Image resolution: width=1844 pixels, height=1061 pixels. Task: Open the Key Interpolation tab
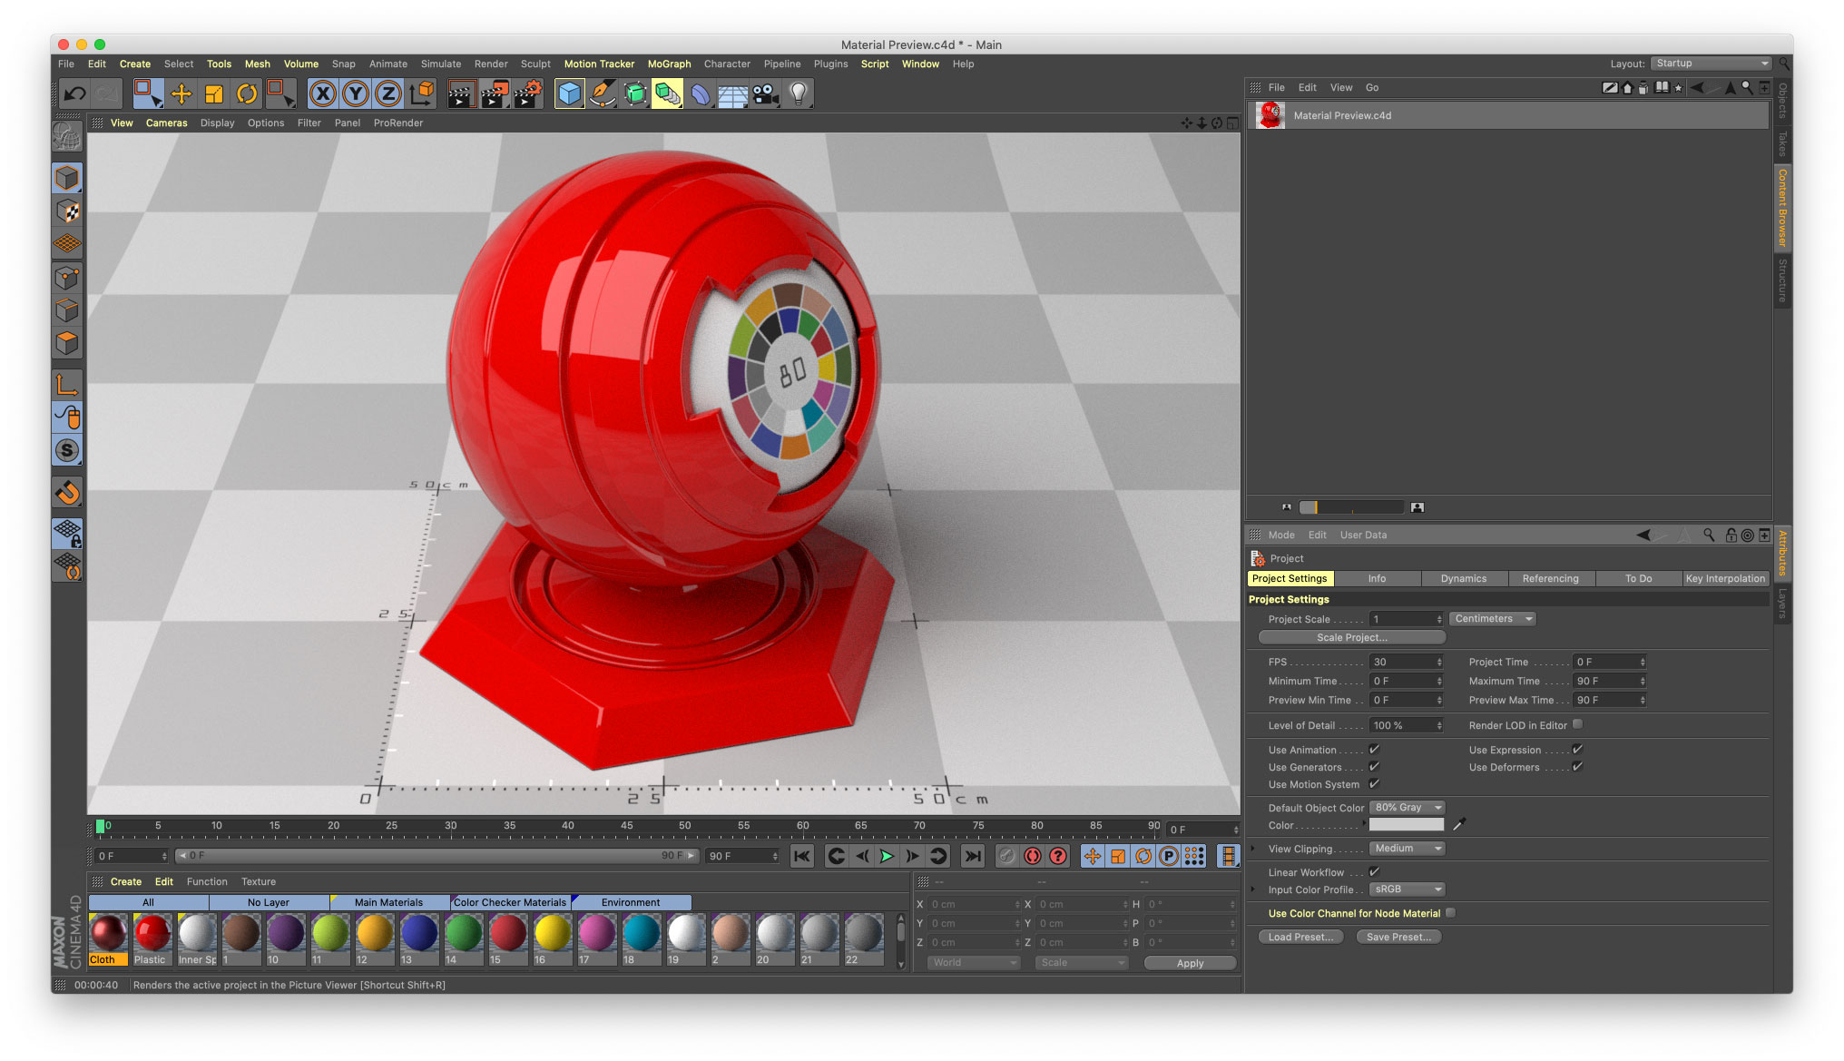click(x=1725, y=579)
